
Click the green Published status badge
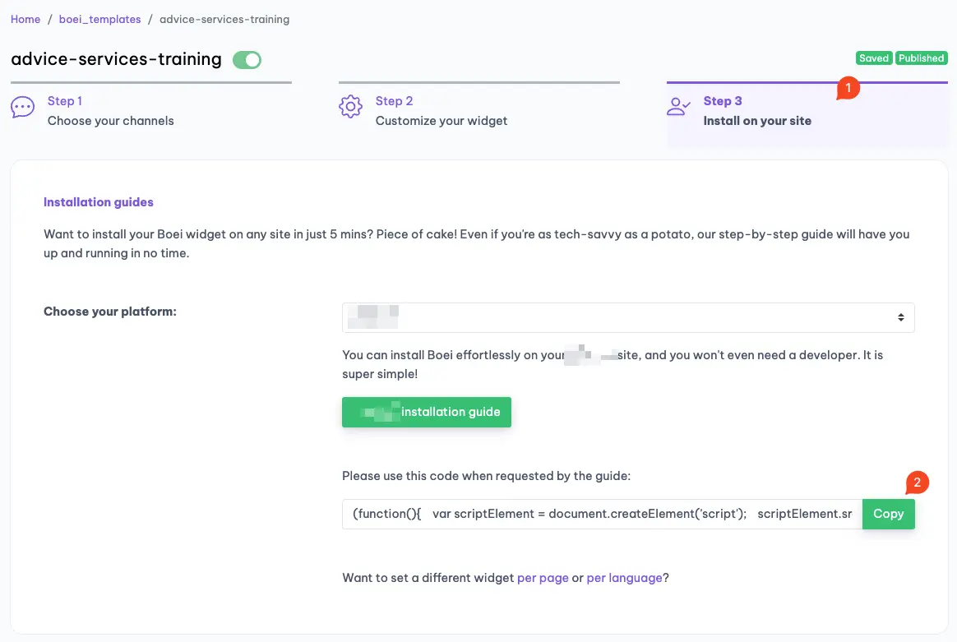click(x=921, y=58)
